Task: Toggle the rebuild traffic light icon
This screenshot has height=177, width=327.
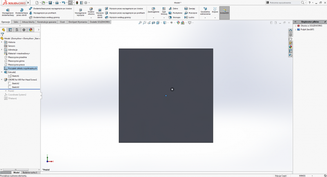Action: coord(76,2)
